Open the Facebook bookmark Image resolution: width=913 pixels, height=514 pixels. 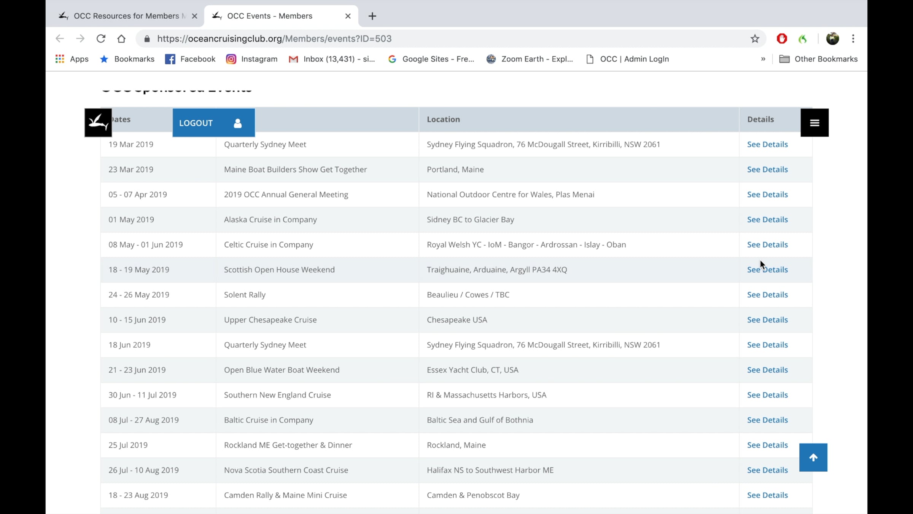190,59
